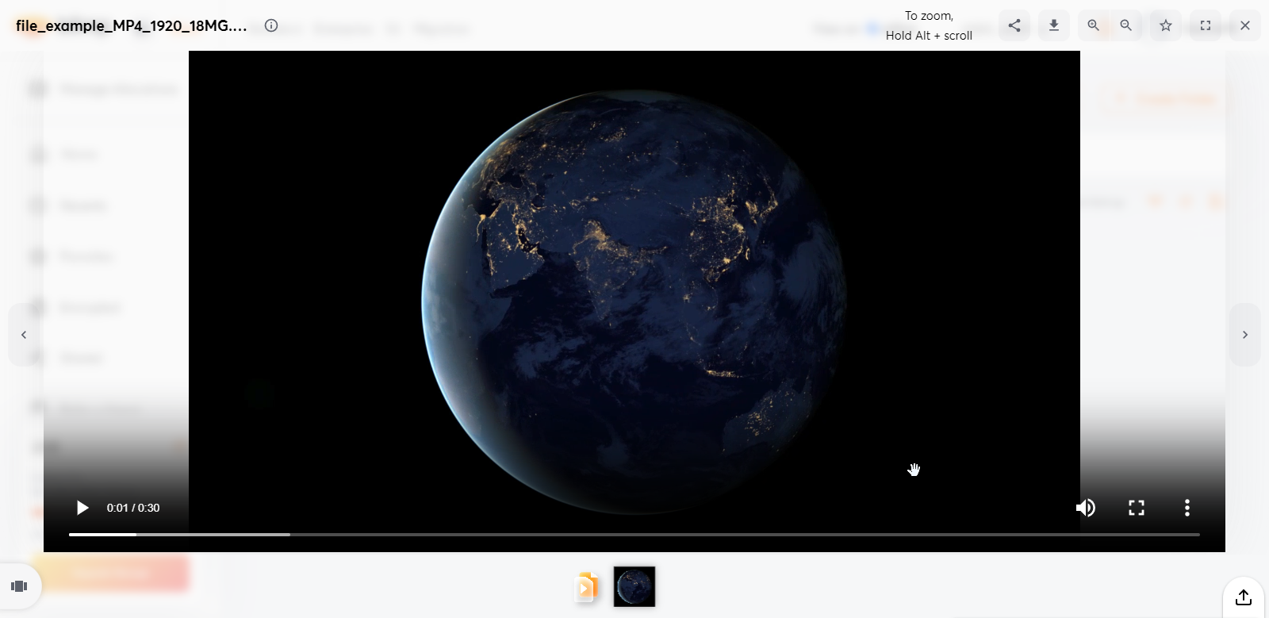Screen dimensions: 1269x618
Task: Click the file_example_MP4 filename title
Action: [132, 25]
